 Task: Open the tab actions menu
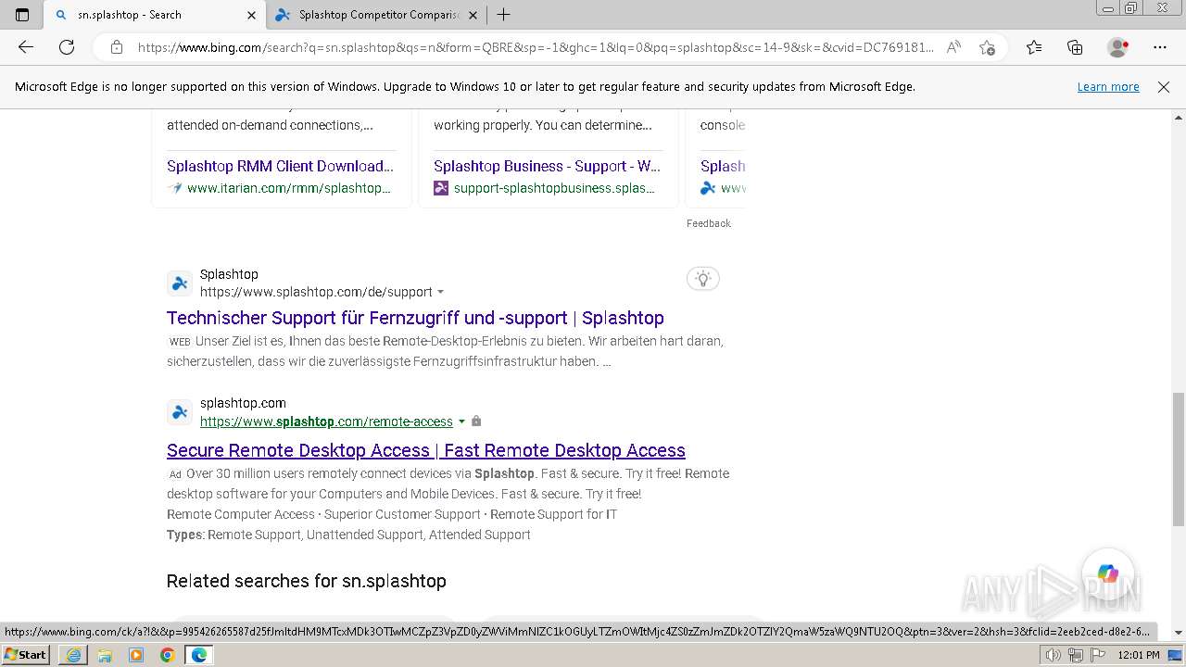pos(22,15)
